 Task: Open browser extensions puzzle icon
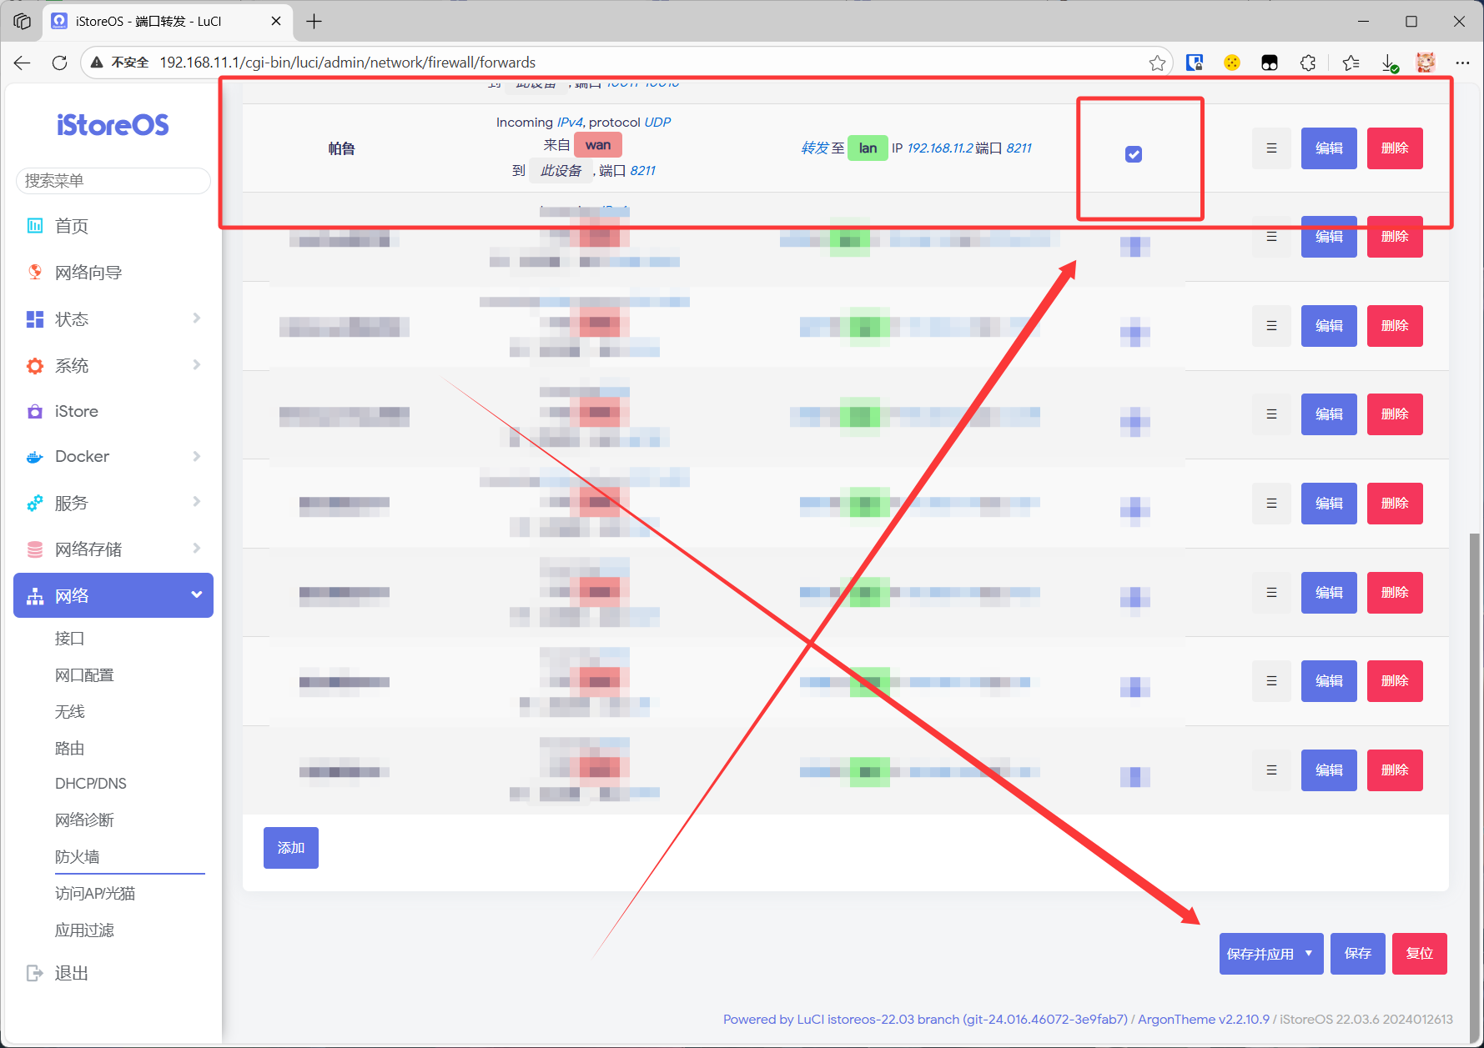[1308, 63]
